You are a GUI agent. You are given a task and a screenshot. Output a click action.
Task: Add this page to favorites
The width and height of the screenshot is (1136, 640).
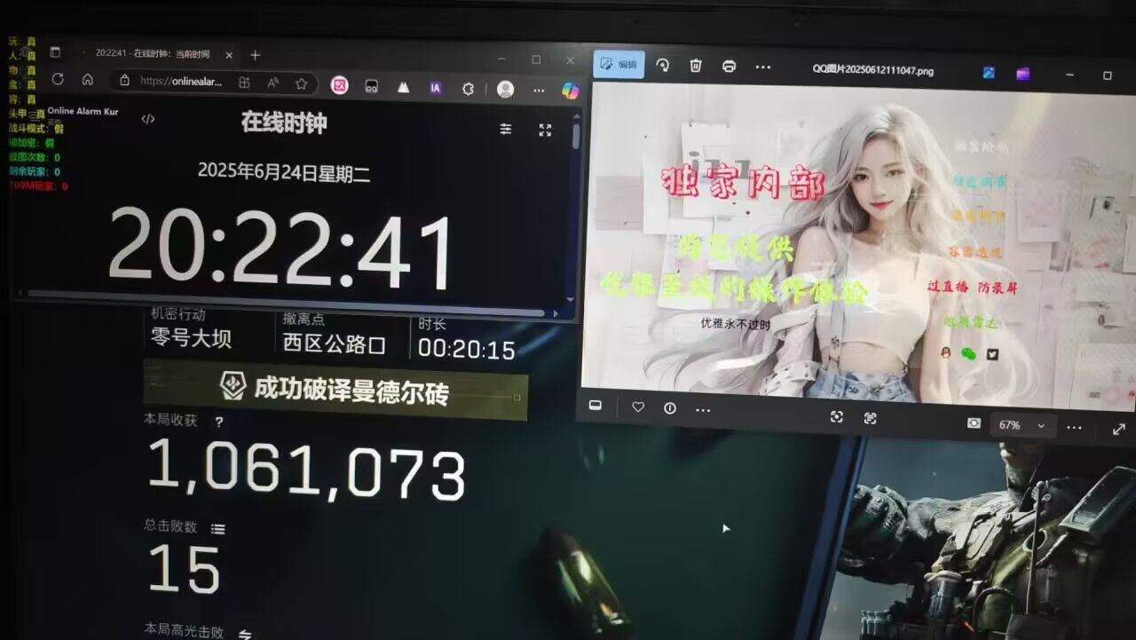pyautogui.click(x=301, y=83)
